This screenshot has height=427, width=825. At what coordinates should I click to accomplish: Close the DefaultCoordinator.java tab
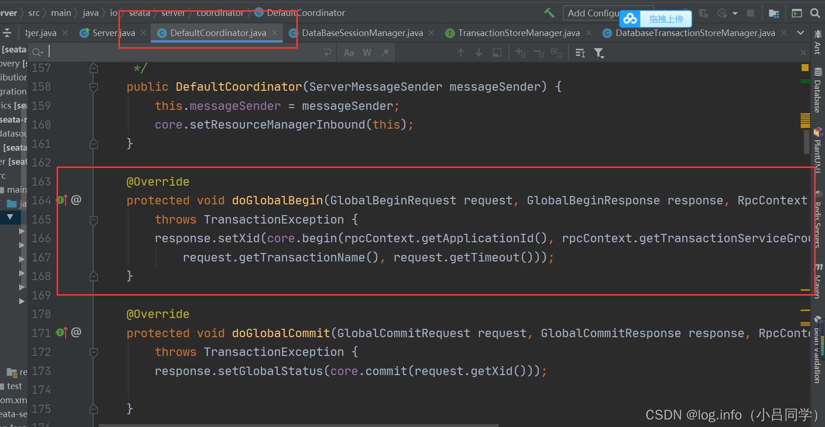pyautogui.click(x=274, y=33)
